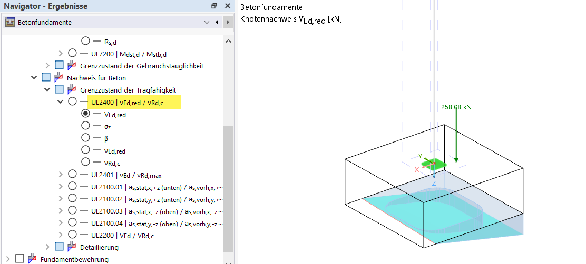Expand the UL2100.03 node
Viewport: 586px width, 264px height.
point(61,210)
